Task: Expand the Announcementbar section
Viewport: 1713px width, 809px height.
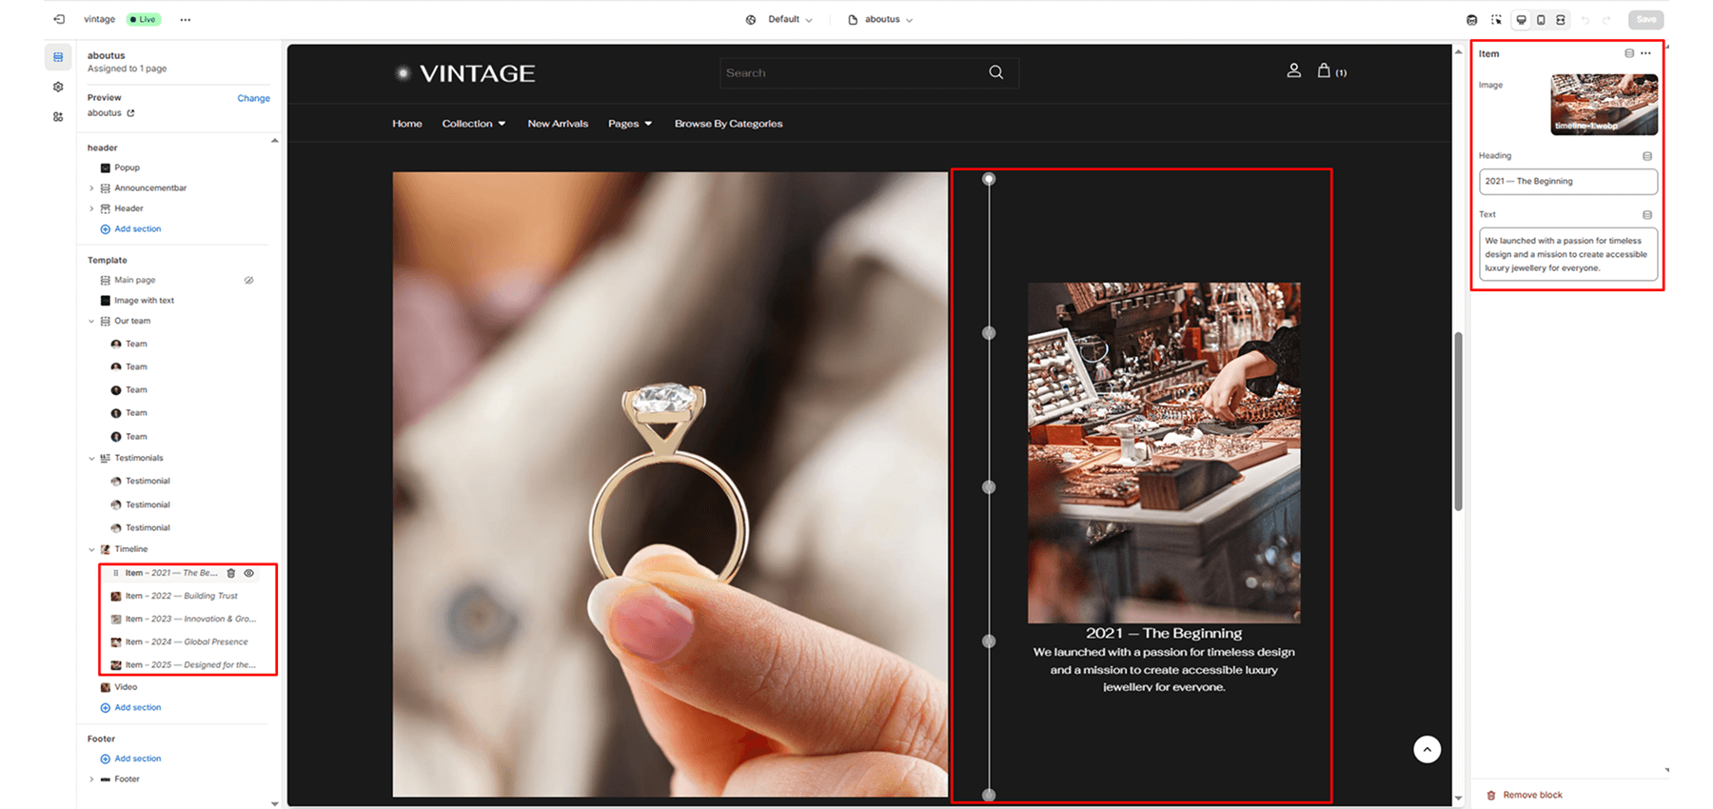Action: (92, 188)
